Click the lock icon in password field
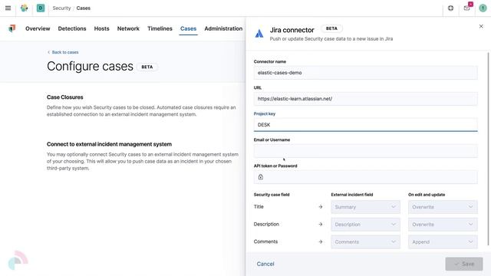 [261, 177]
